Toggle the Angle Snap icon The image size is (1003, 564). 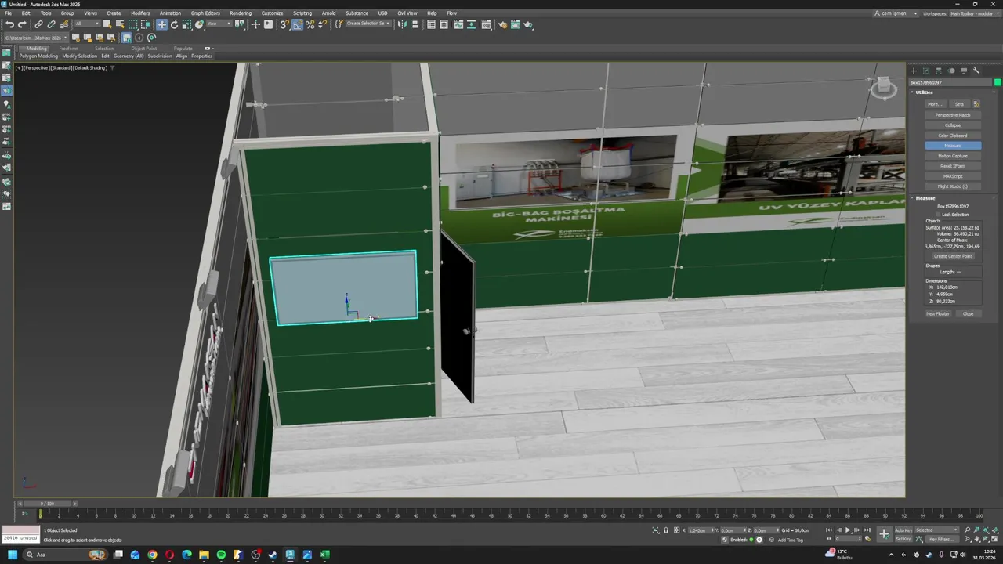click(x=298, y=24)
